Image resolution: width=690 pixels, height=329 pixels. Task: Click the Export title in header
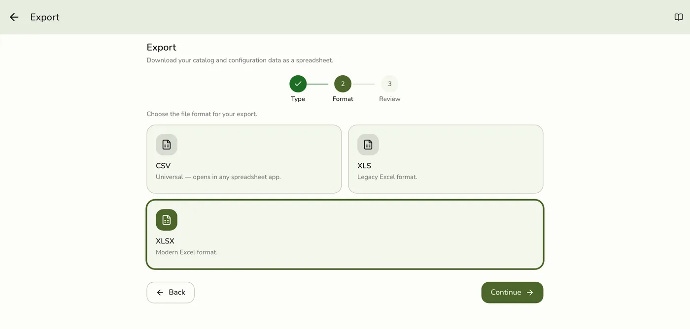click(x=45, y=17)
